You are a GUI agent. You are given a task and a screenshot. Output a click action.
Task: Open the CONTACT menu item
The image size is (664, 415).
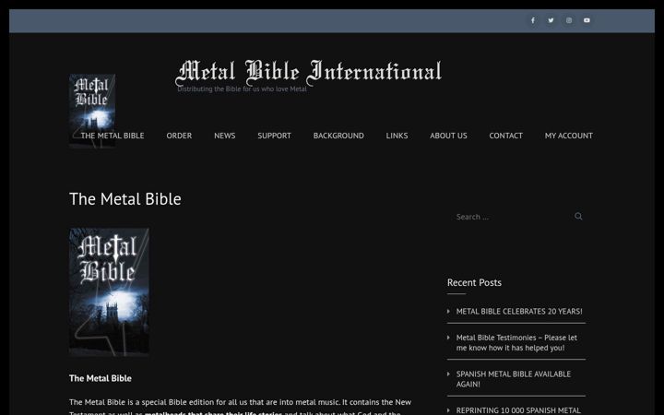pyautogui.click(x=505, y=136)
